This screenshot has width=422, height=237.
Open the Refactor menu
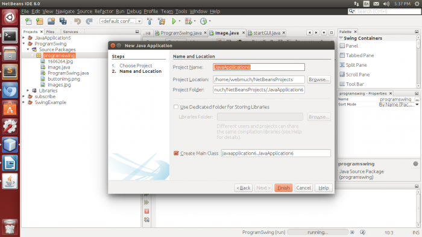(104, 11)
